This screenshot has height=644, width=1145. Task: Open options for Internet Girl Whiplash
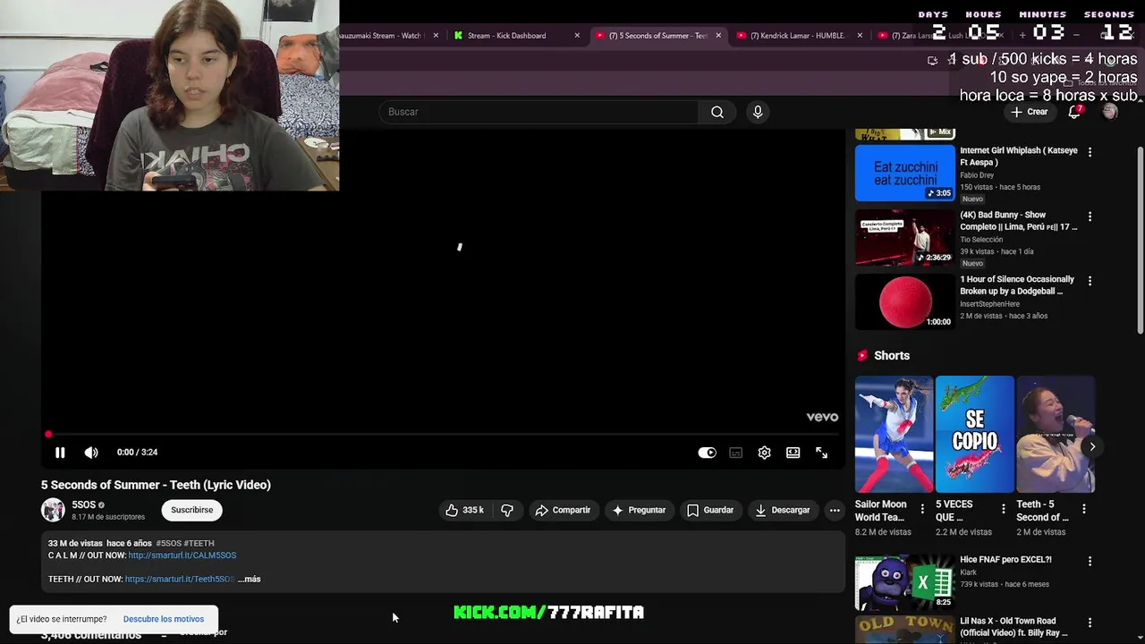pyautogui.click(x=1090, y=153)
